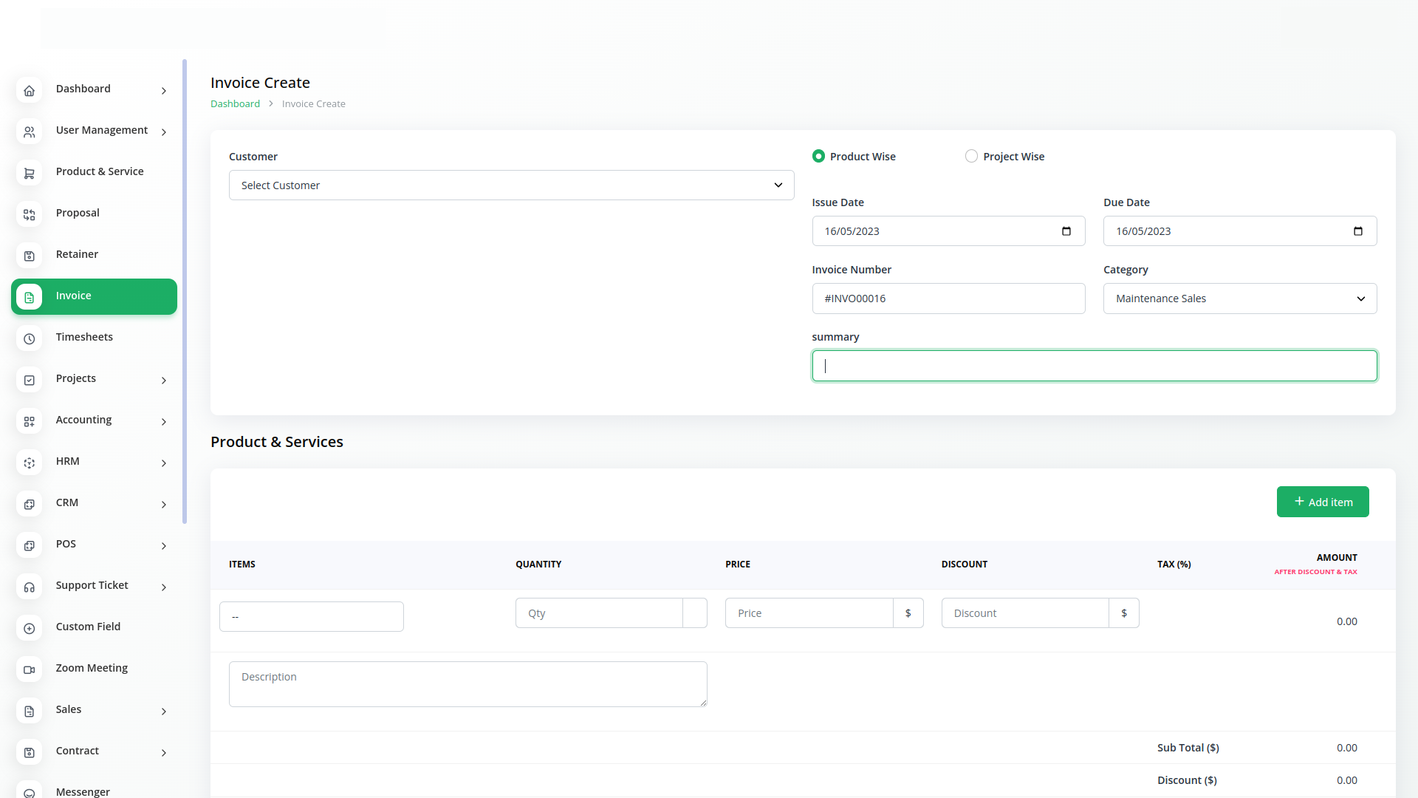Click the Zoom Meeting camera icon

(x=29, y=669)
